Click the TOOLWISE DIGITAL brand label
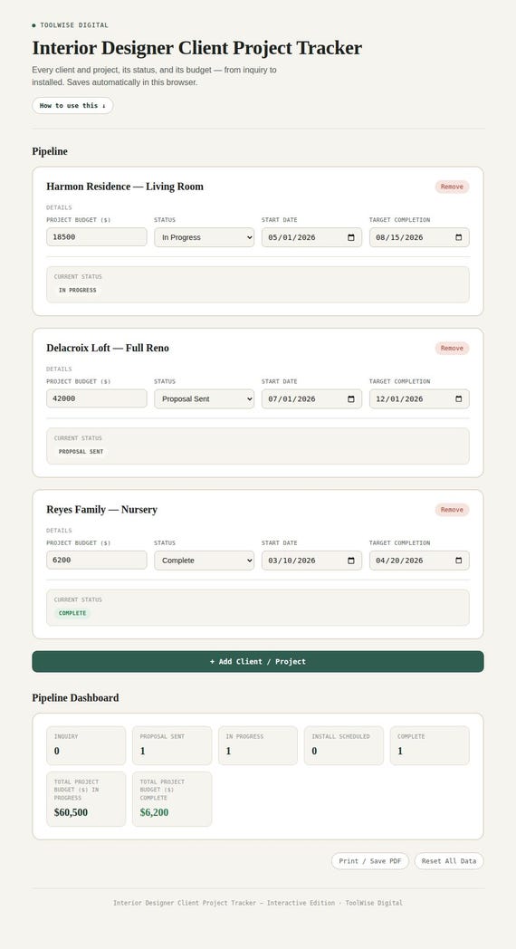 pos(74,25)
